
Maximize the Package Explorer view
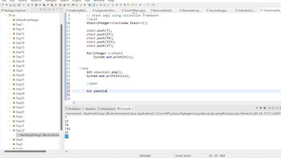tap(61, 9)
